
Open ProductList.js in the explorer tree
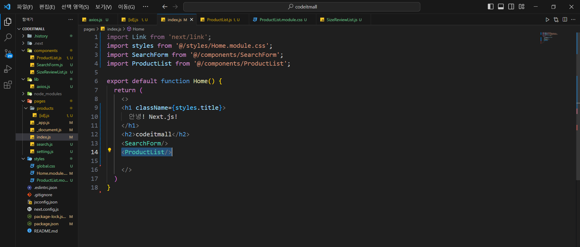click(x=47, y=58)
